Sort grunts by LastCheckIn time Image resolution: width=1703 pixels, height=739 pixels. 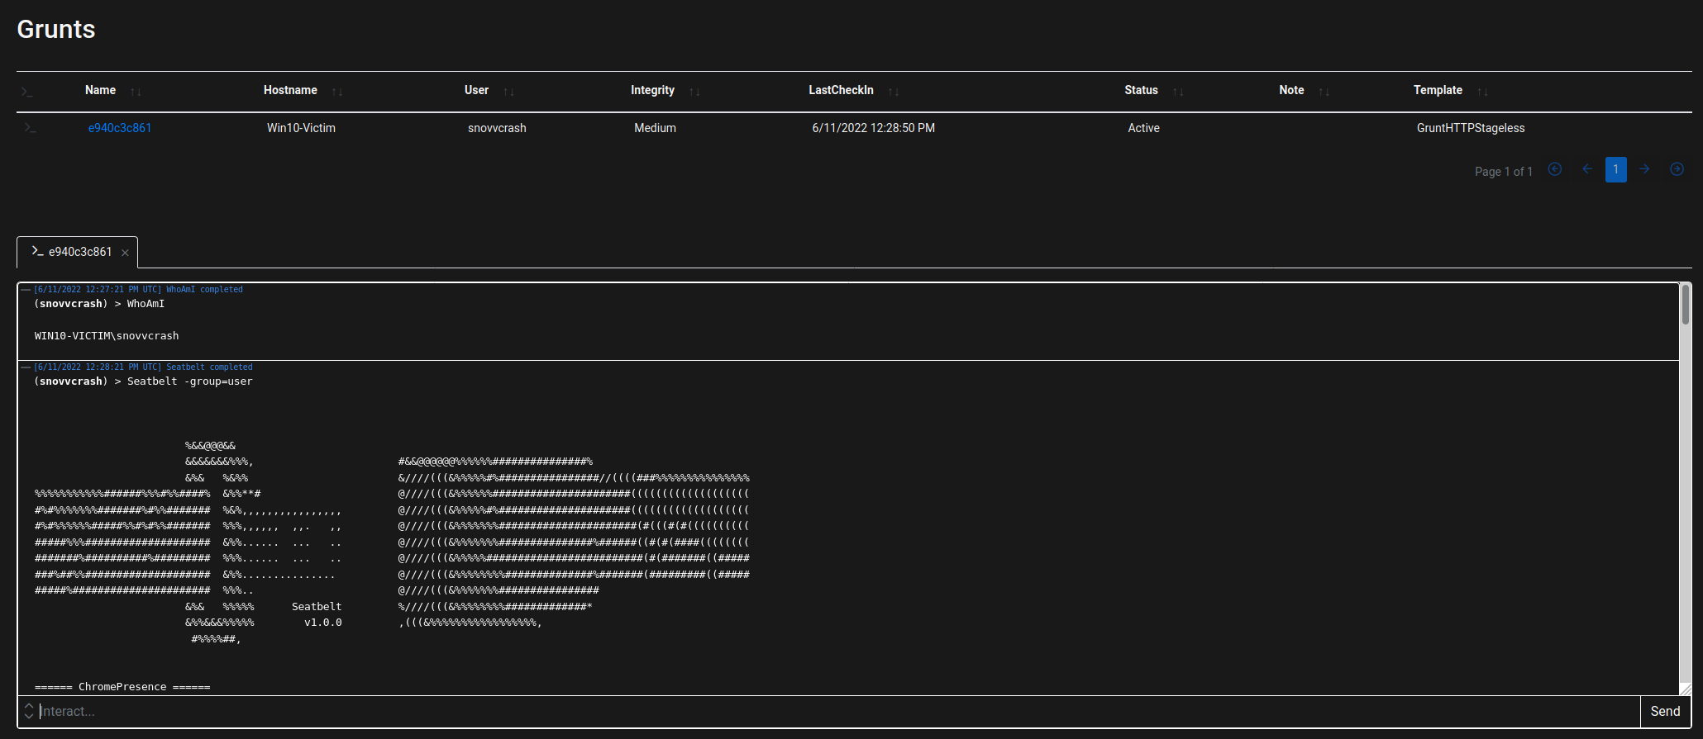click(x=893, y=92)
